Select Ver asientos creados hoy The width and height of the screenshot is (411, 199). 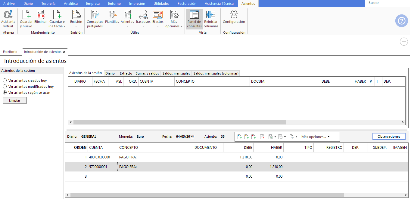click(5, 81)
